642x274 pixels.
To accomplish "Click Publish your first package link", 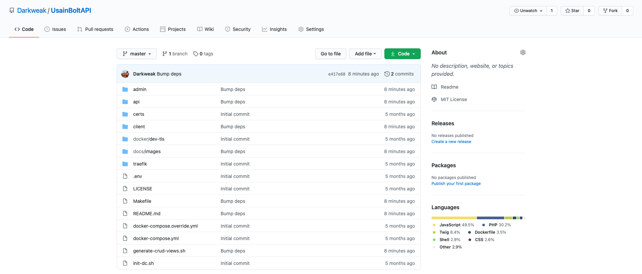I will pos(456,184).
